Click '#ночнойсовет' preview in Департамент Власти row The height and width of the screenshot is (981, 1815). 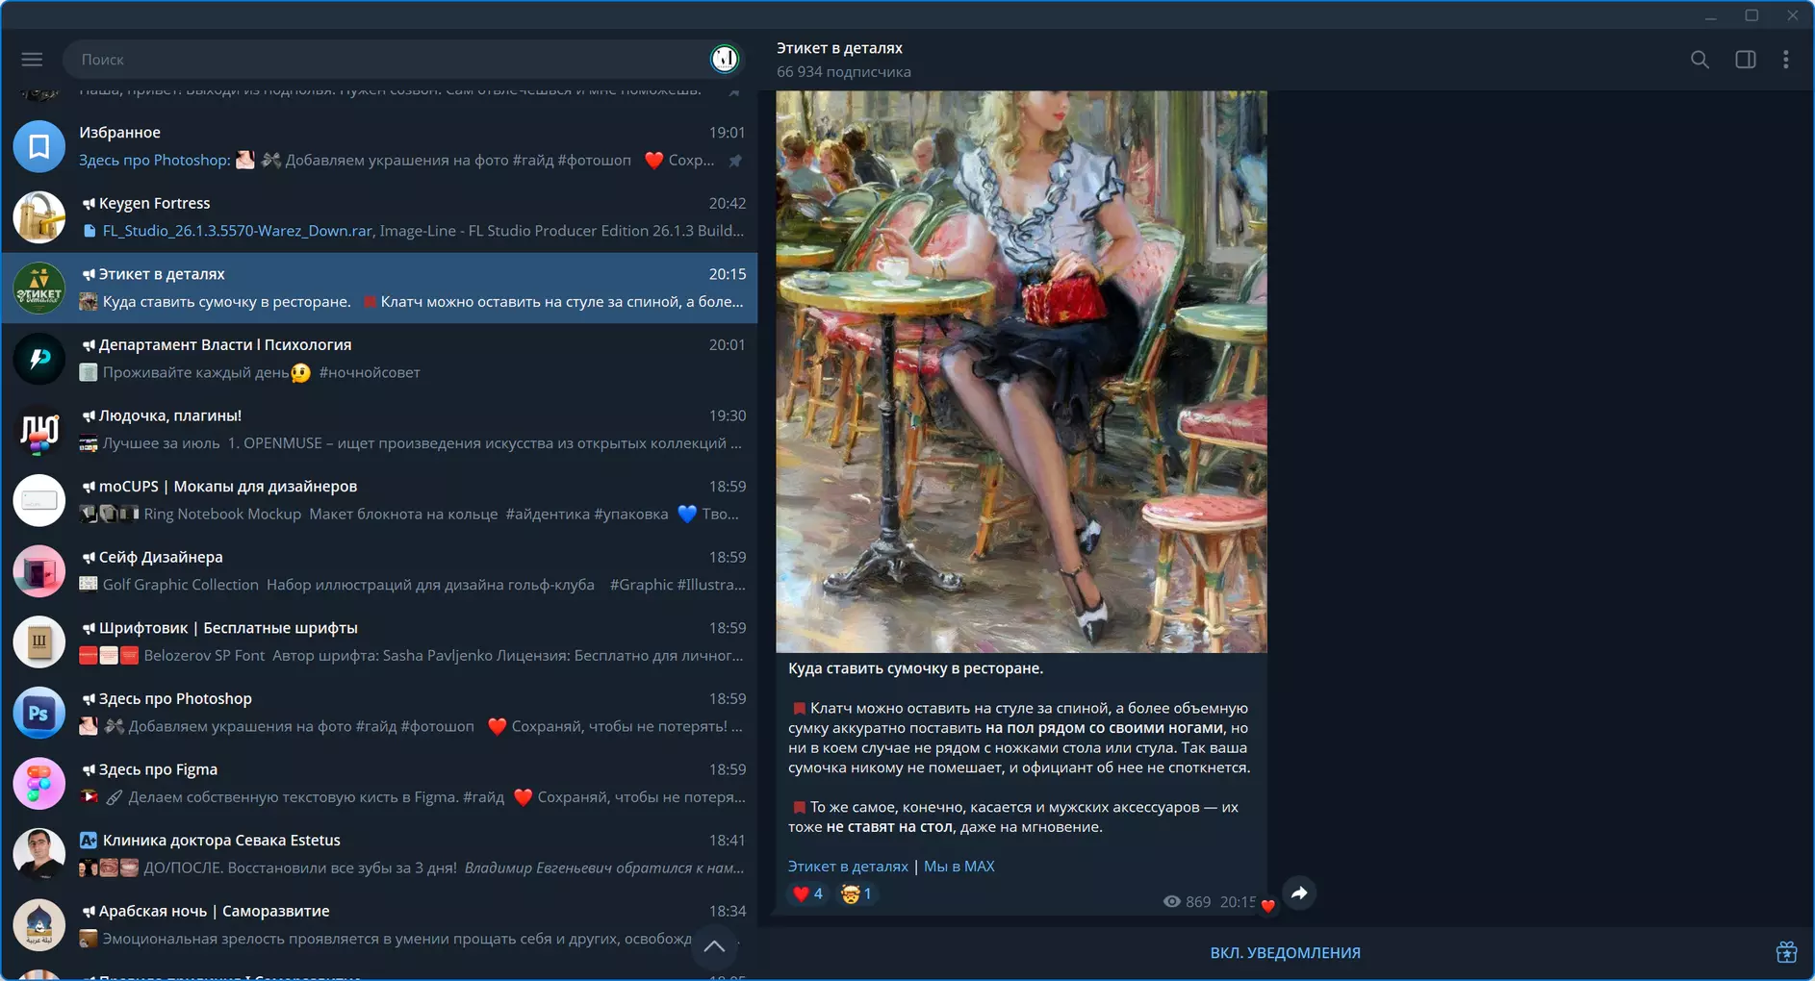pos(370,373)
